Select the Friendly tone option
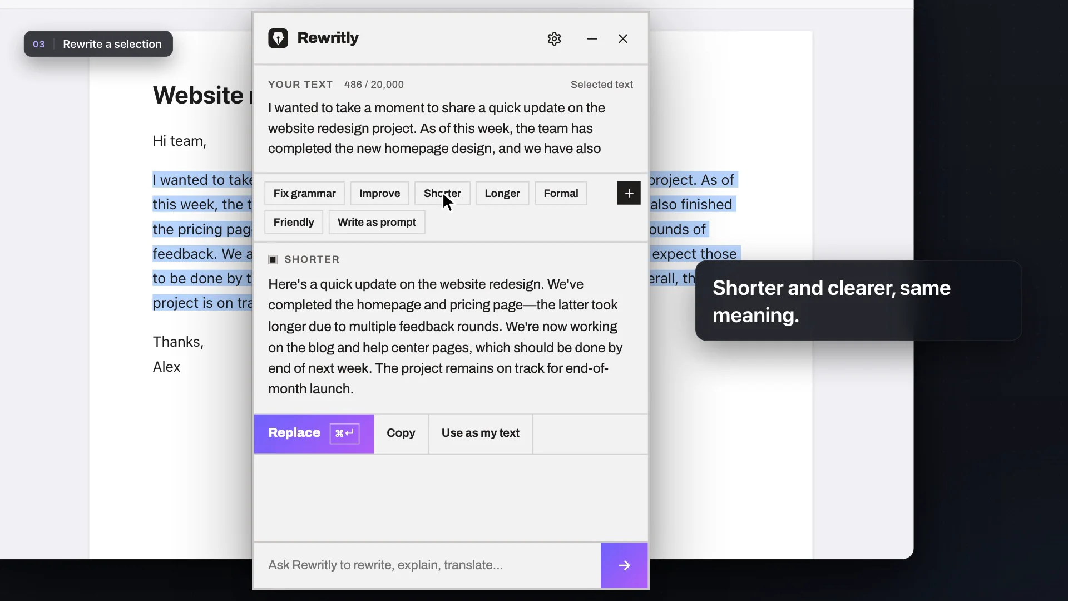Viewport: 1068px width, 601px height. tap(294, 222)
